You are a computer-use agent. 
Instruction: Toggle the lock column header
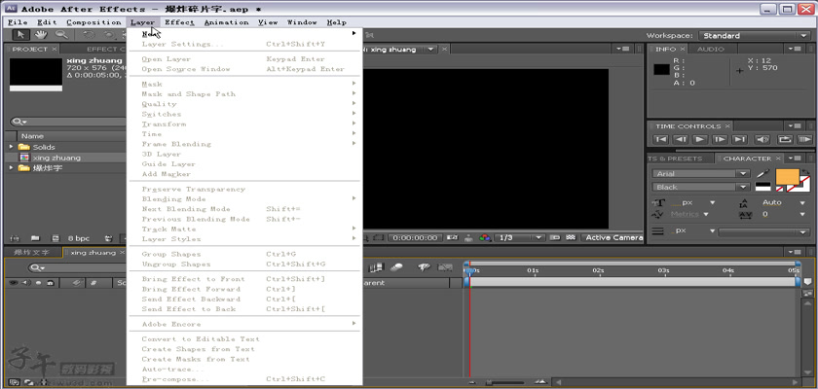[50, 283]
